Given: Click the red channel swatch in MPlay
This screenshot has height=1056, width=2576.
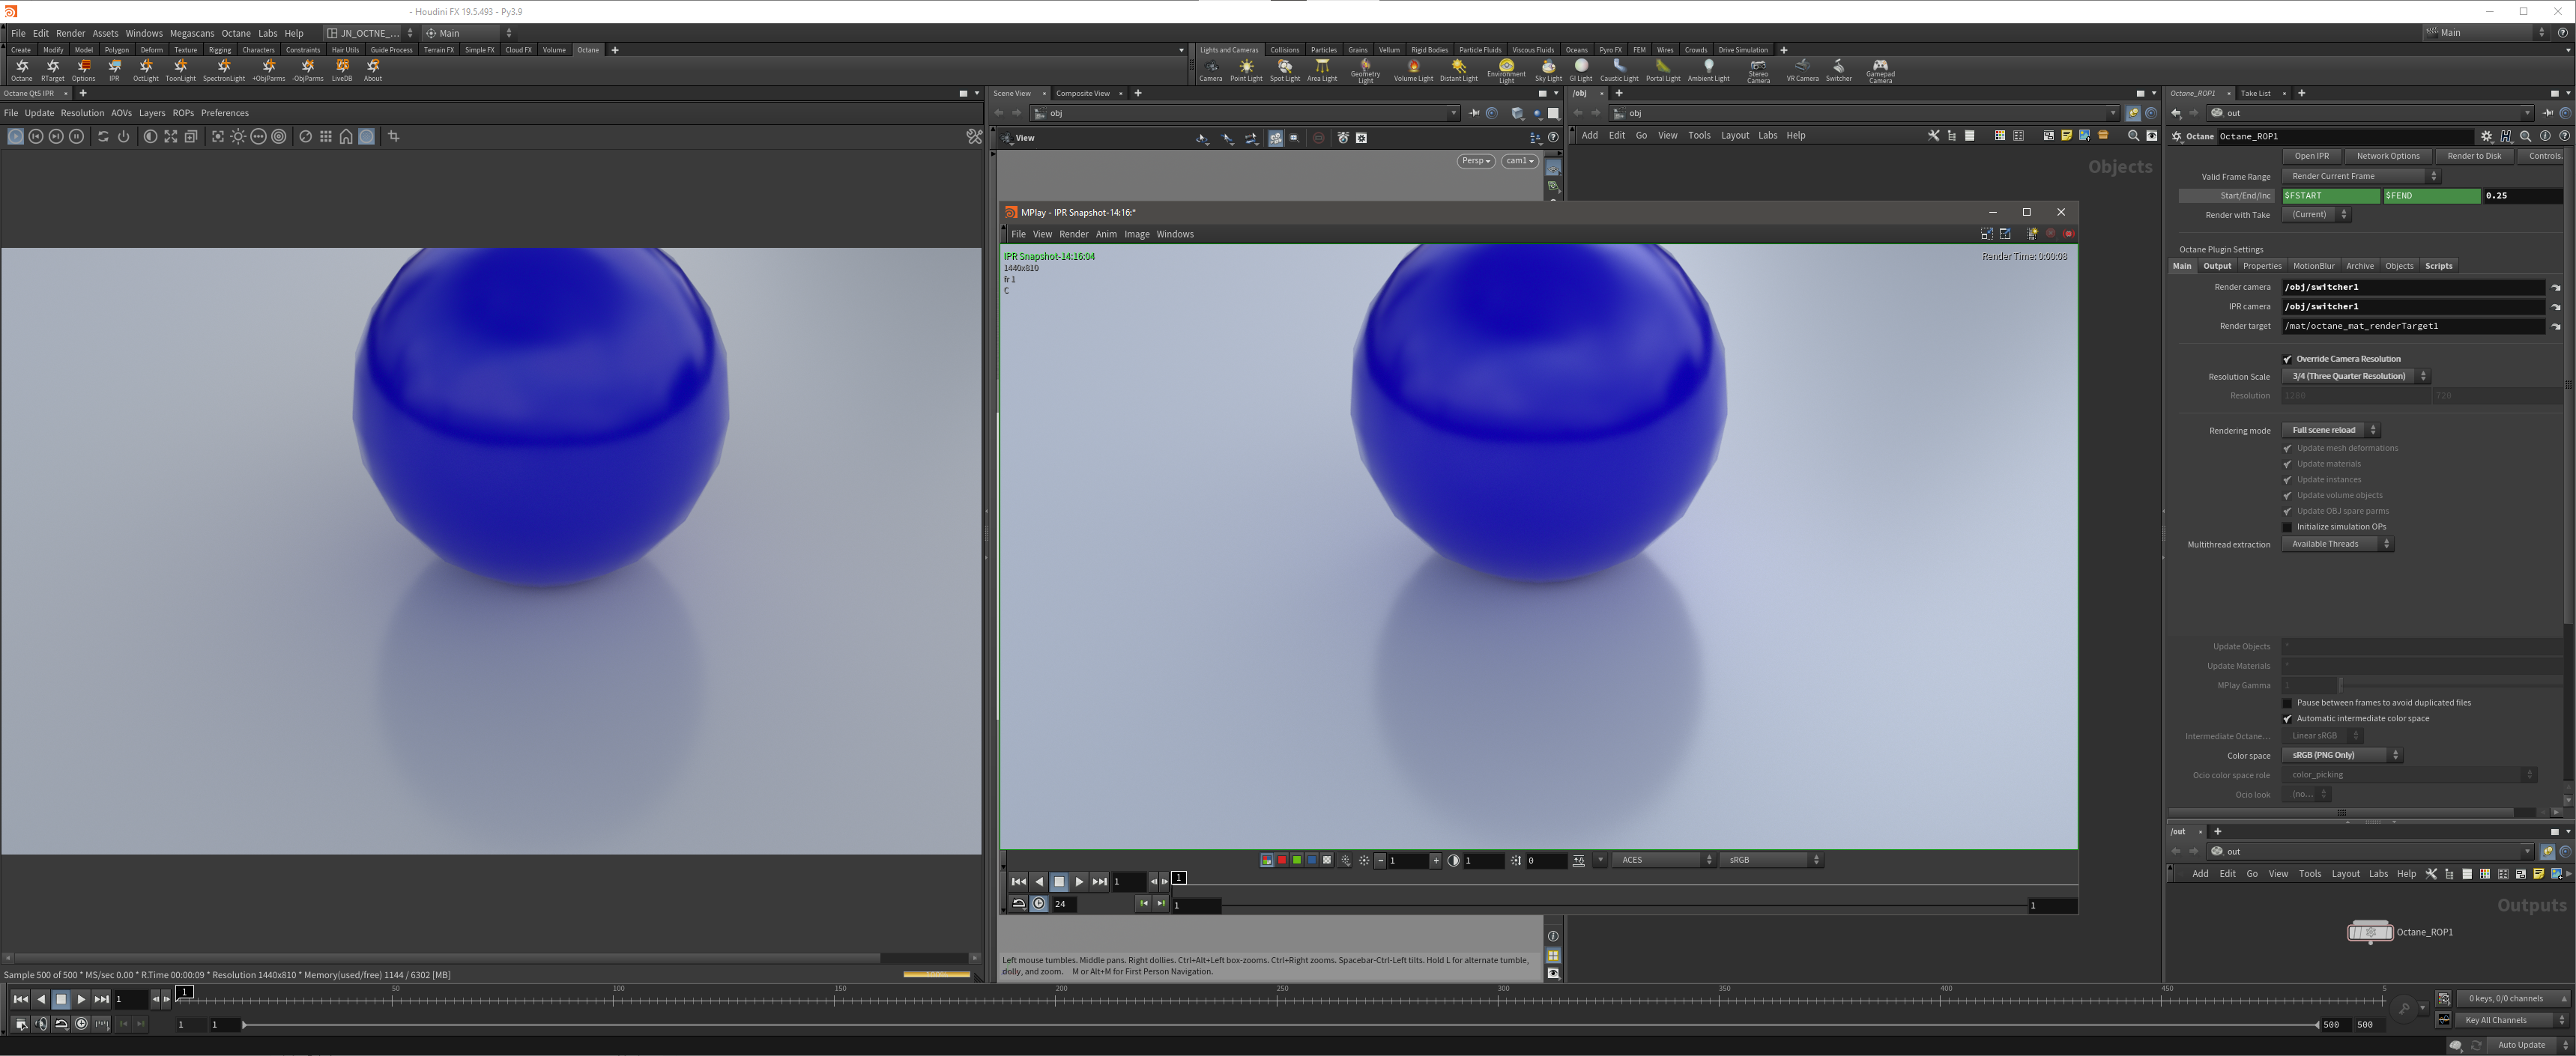Looking at the screenshot, I should [x=1282, y=860].
